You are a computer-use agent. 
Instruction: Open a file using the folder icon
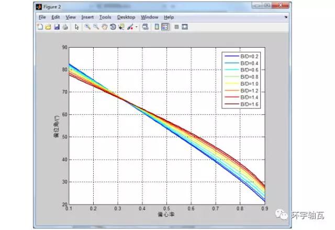coord(48,27)
